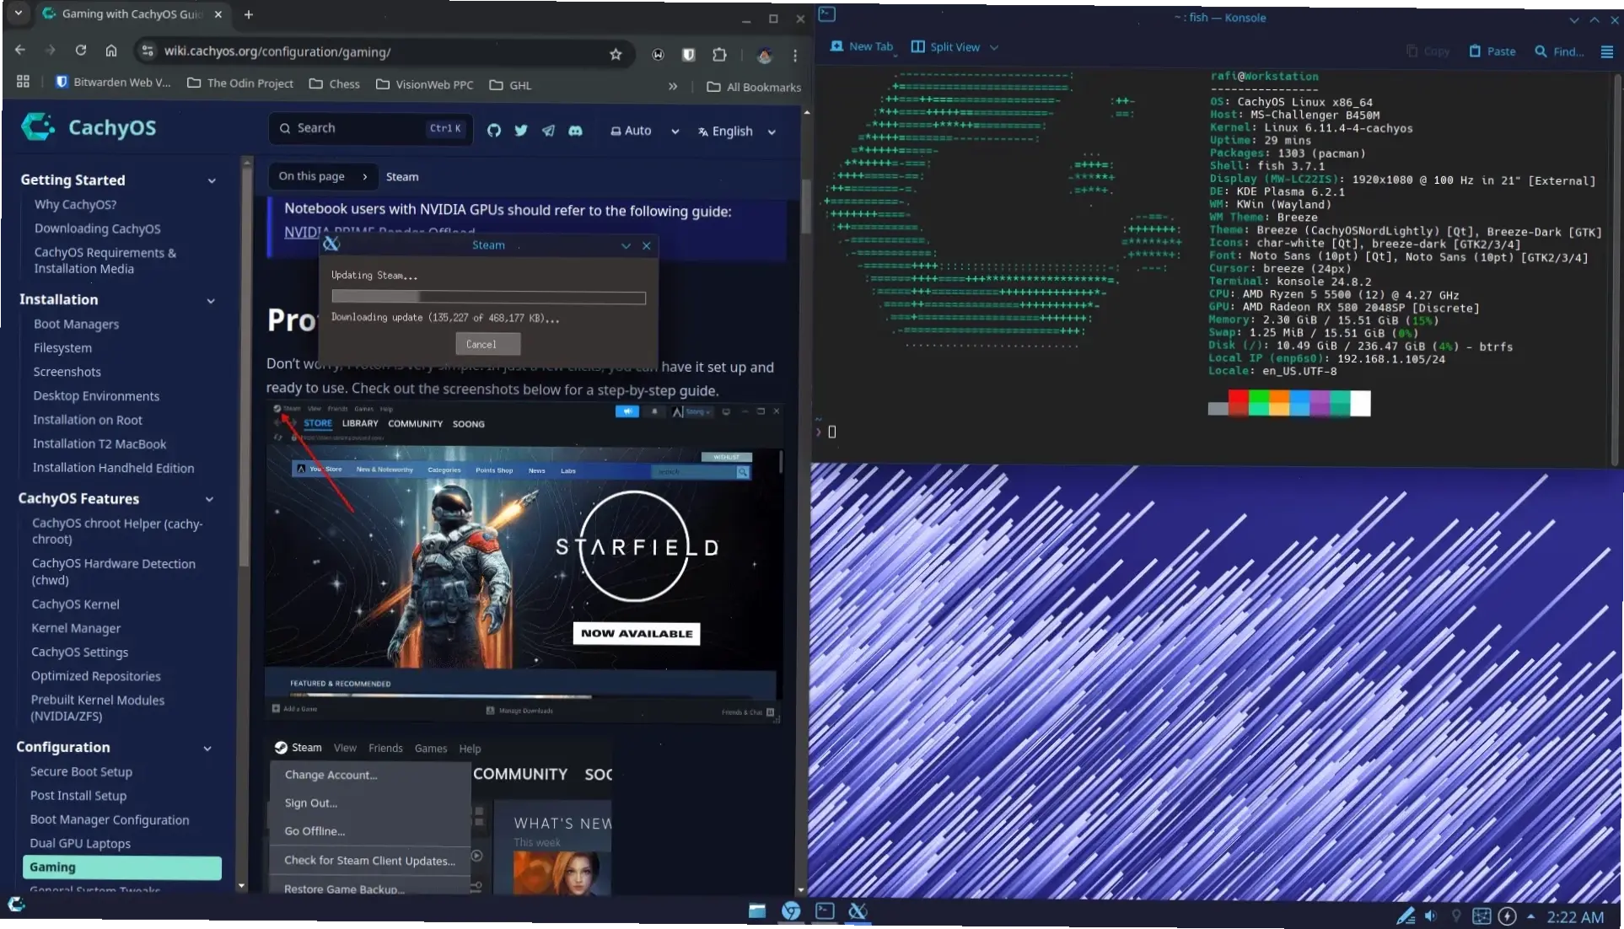Open the power management tray icon

point(1508,916)
